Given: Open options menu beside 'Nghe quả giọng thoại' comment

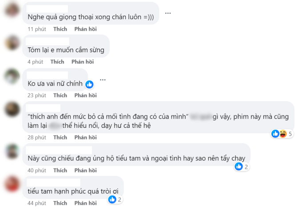Looking at the screenshot, I should [x=168, y=13].
